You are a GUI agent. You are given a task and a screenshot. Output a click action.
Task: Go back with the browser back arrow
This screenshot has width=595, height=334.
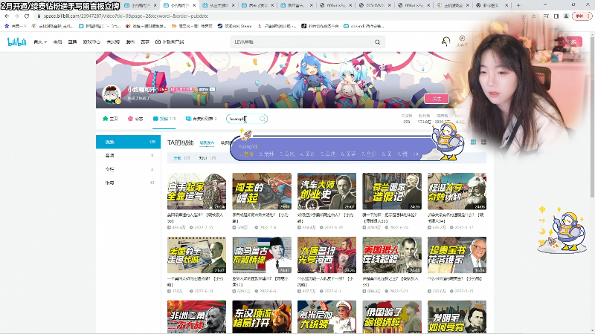tap(7, 16)
